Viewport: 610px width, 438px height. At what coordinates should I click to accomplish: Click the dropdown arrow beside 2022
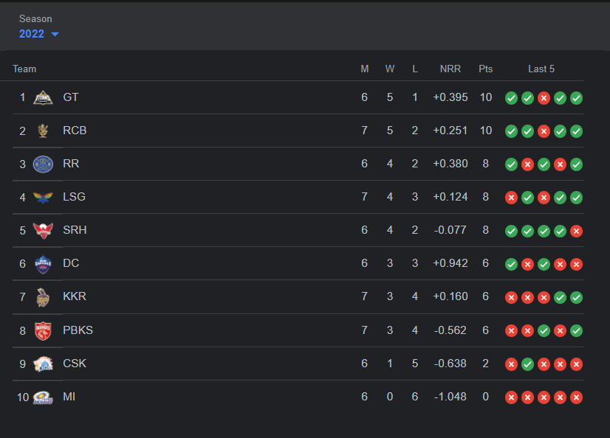[55, 35]
